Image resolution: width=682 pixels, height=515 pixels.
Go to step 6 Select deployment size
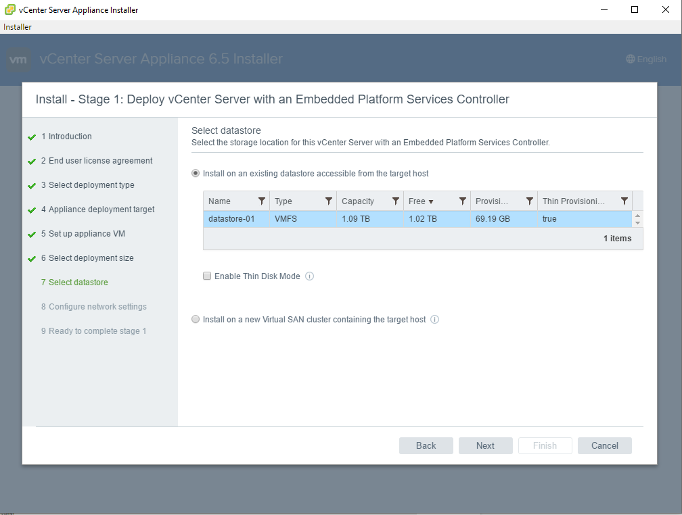87,258
